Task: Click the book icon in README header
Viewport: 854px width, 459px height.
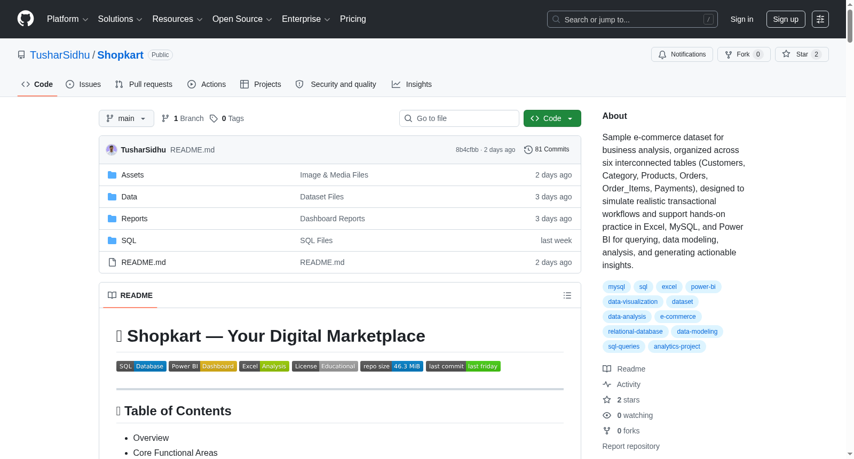Action: click(x=112, y=295)
